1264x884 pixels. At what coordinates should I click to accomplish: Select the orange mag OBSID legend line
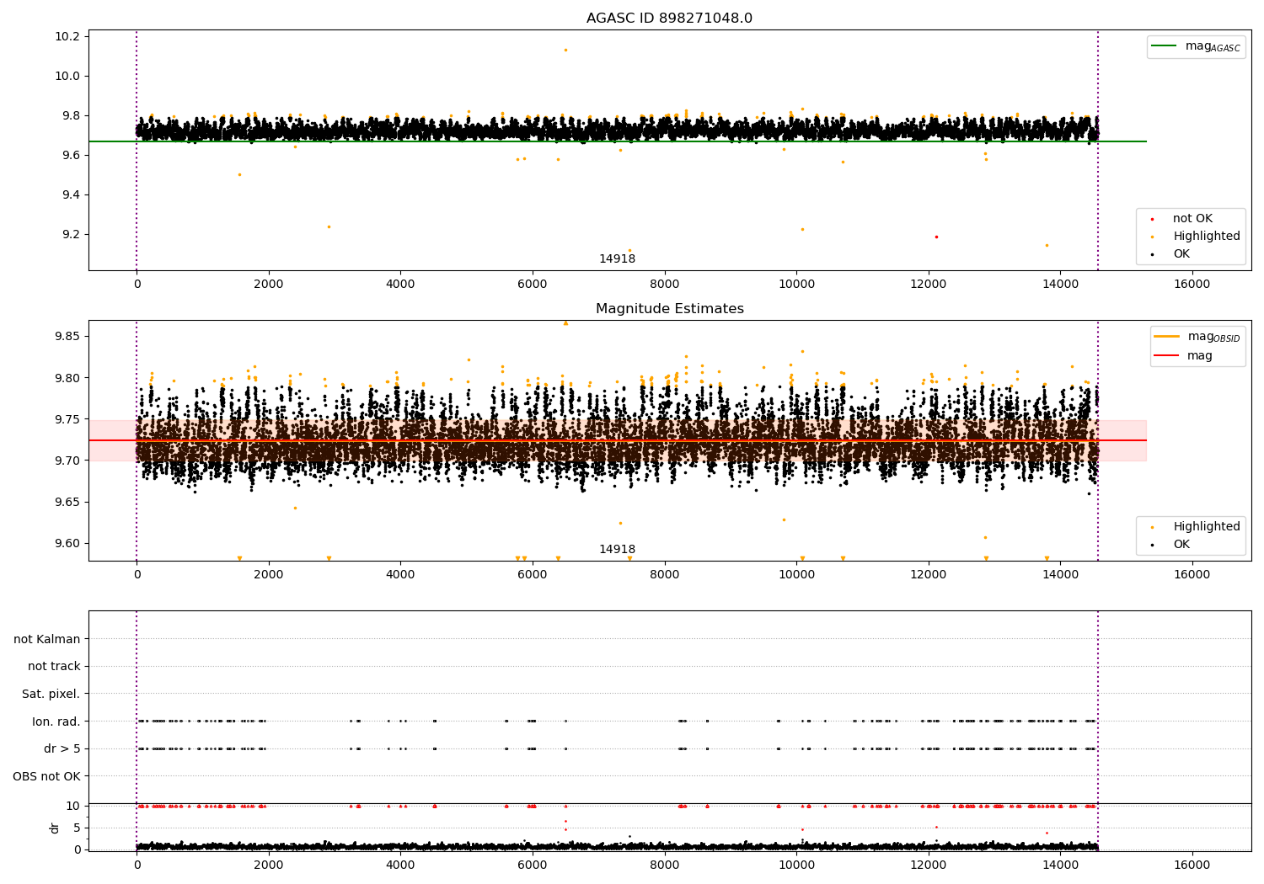1167,337
